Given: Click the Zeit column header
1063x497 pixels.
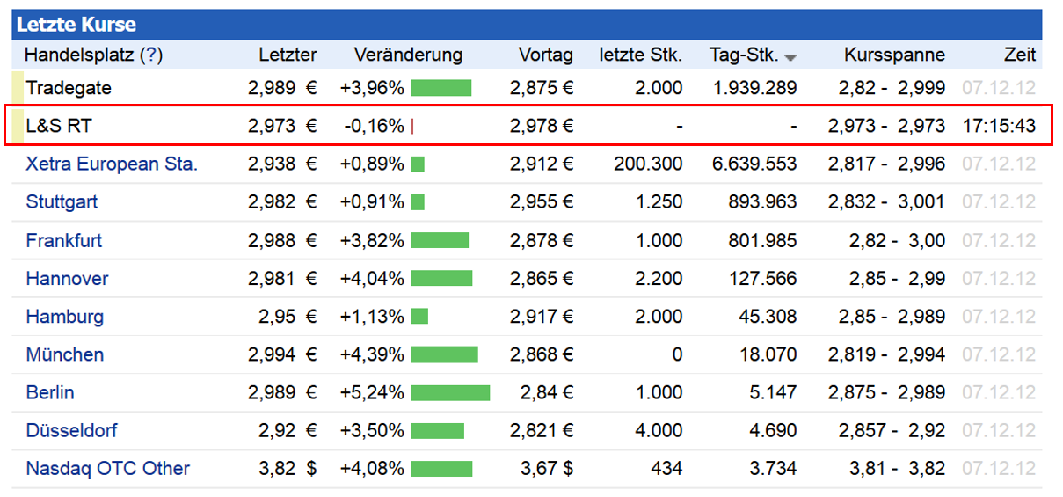Looking at the screenshot, I should click(1020, 55).
